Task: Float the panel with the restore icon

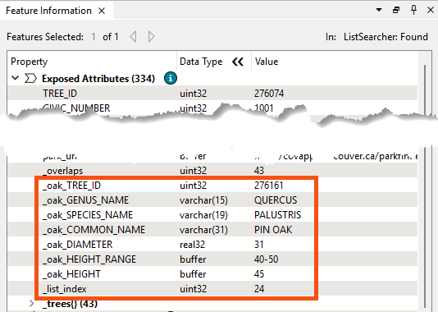Action: pyautogui.click(x=396, y=10)
